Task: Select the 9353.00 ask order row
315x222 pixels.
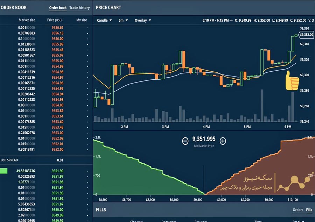Action: (x=45, y=133)
